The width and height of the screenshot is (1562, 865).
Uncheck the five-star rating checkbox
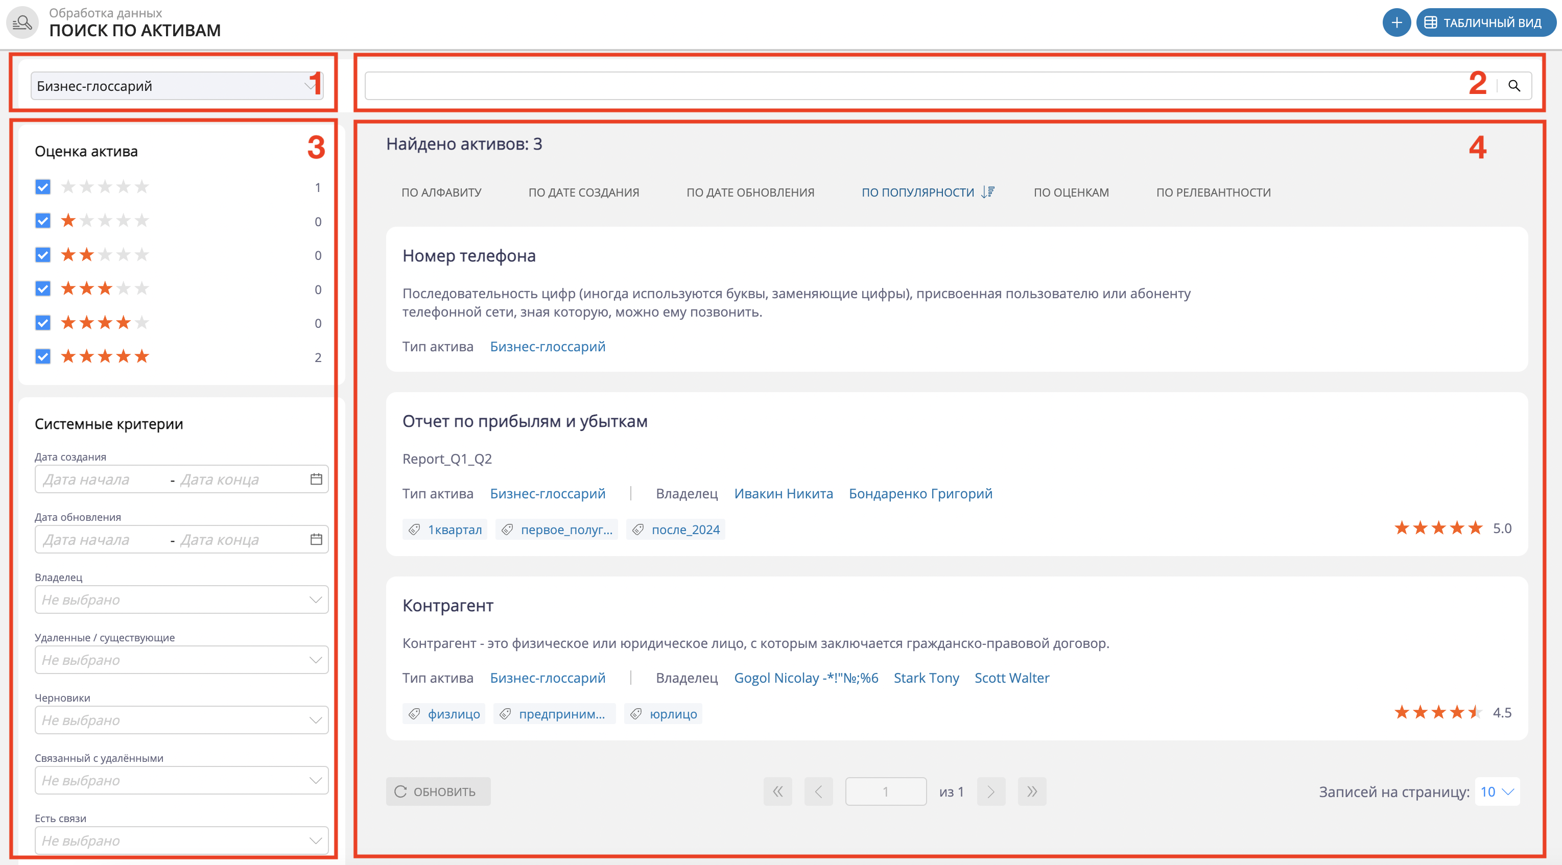tap(42, 356)
